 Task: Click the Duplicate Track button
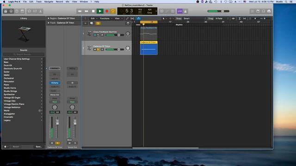coord(92,24)
